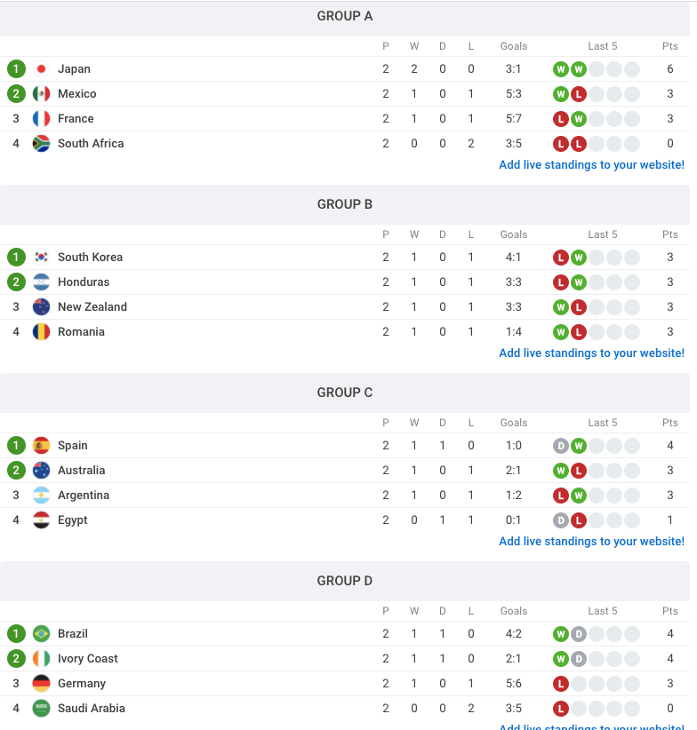Click the Ivory Coast flag icon
The image size is (697, 730).
(39, 658)
